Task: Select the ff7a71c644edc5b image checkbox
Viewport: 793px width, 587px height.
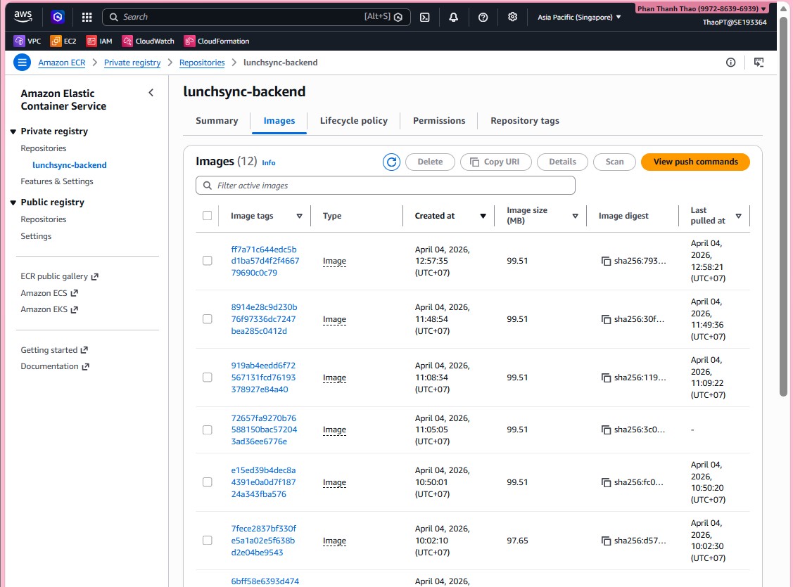Action: (x=207, y=261)
